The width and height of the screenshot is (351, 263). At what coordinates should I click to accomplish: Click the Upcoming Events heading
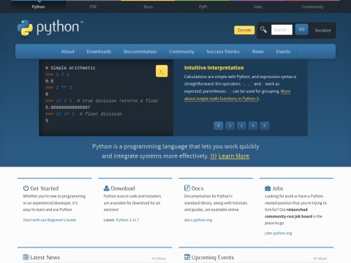coord(213,257)
